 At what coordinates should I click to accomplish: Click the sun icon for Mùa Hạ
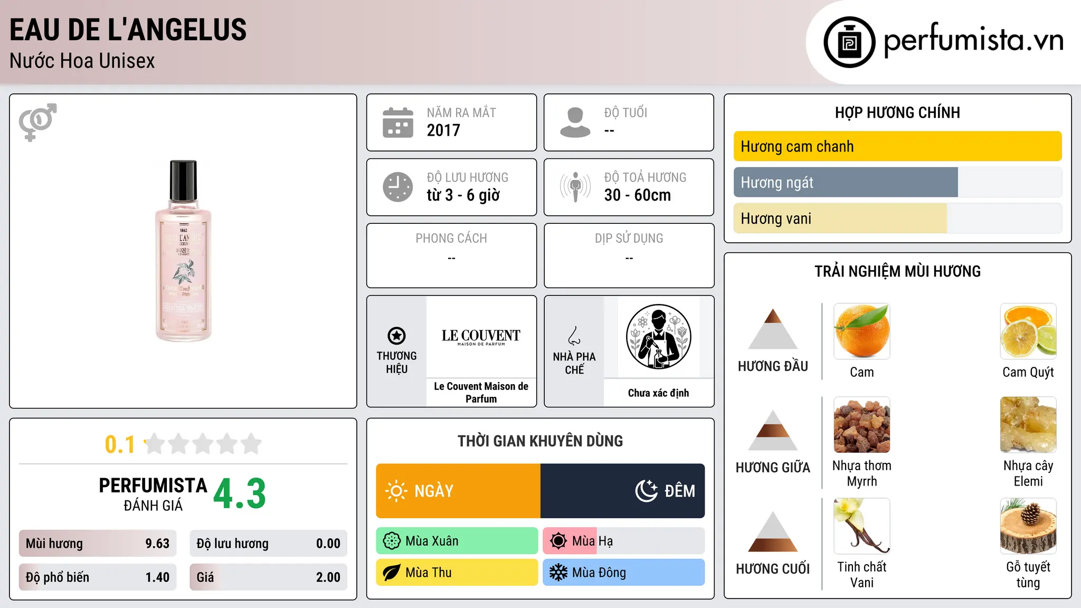pos(558,541)
